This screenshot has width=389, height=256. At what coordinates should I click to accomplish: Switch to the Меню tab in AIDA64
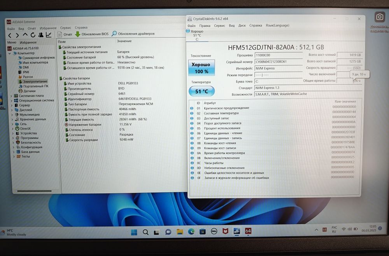(12, 42)
